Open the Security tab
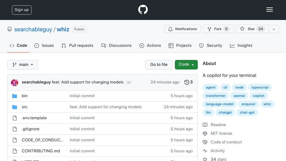Image resolution: width=286 pixels, height=161 pixels. tap(211, 45)
